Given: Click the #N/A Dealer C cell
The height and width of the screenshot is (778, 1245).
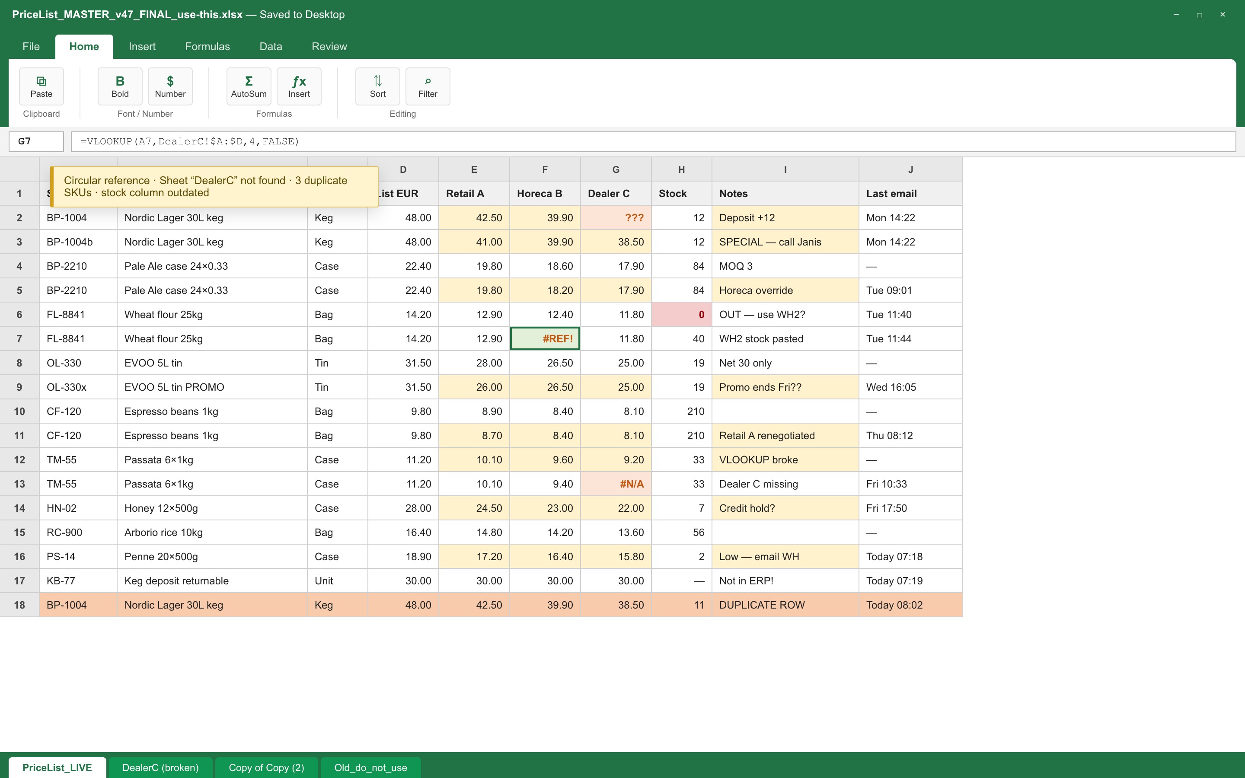Looking at the screenshot, I should (616, 484).
